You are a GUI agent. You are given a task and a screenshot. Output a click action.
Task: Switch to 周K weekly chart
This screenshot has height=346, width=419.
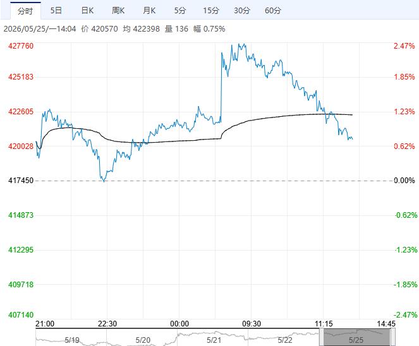point(118,11)
